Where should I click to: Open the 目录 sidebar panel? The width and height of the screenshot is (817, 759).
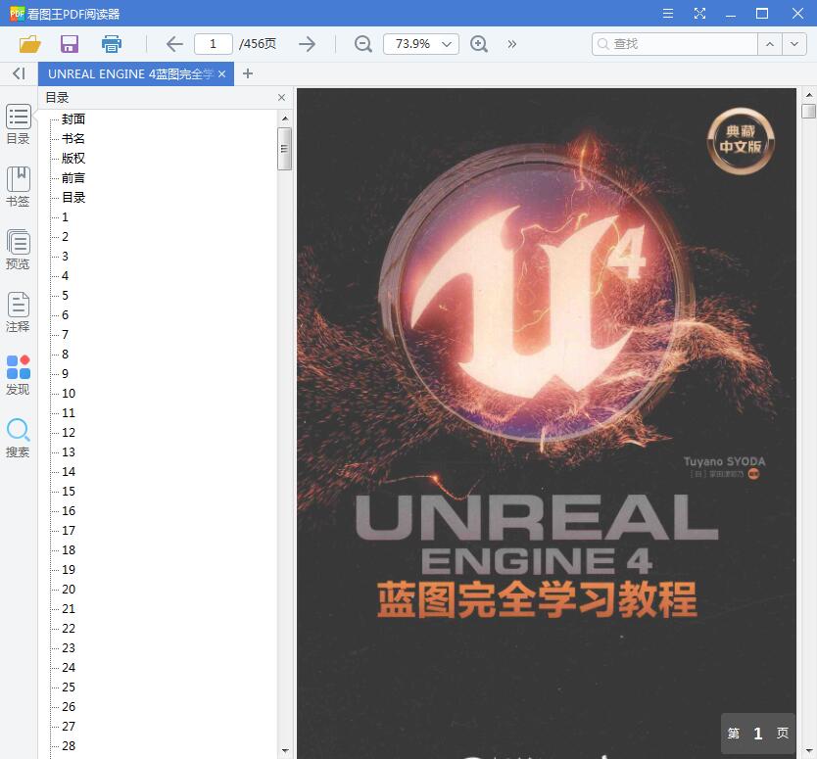click(x=19, y=124)
